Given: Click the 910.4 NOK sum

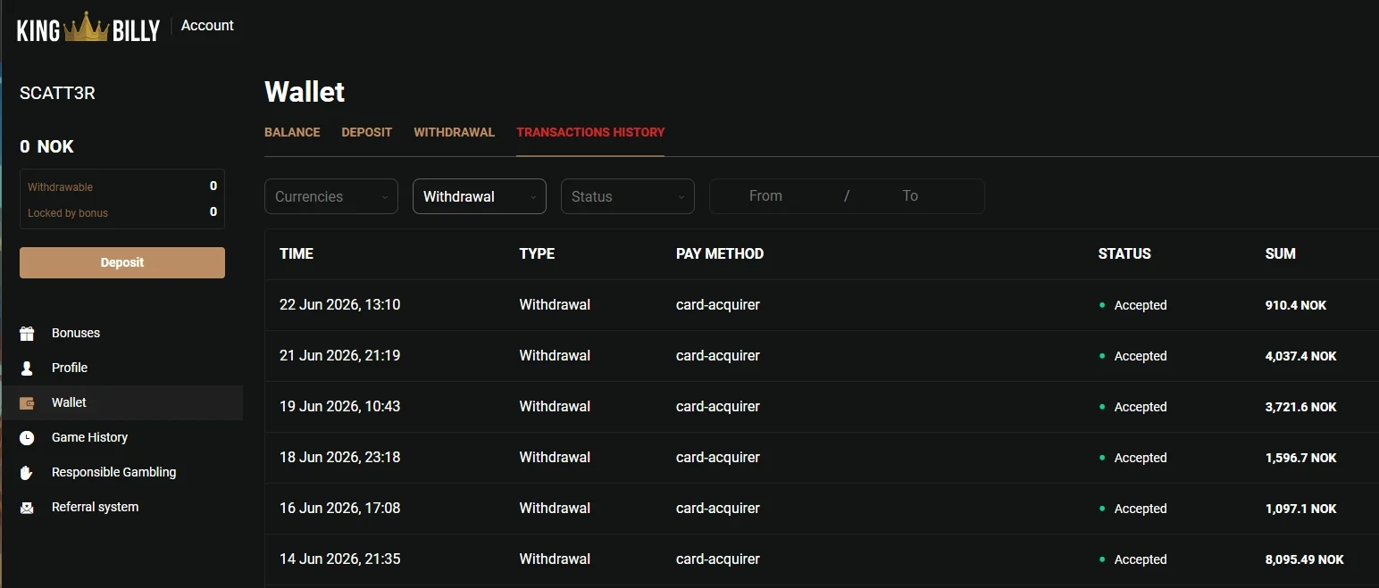Looking at the screenshot, I should point(1296,305).
